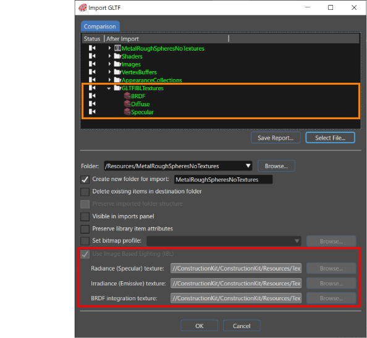
Task: Click the After Import column header
Action: (x=123, y=39)
